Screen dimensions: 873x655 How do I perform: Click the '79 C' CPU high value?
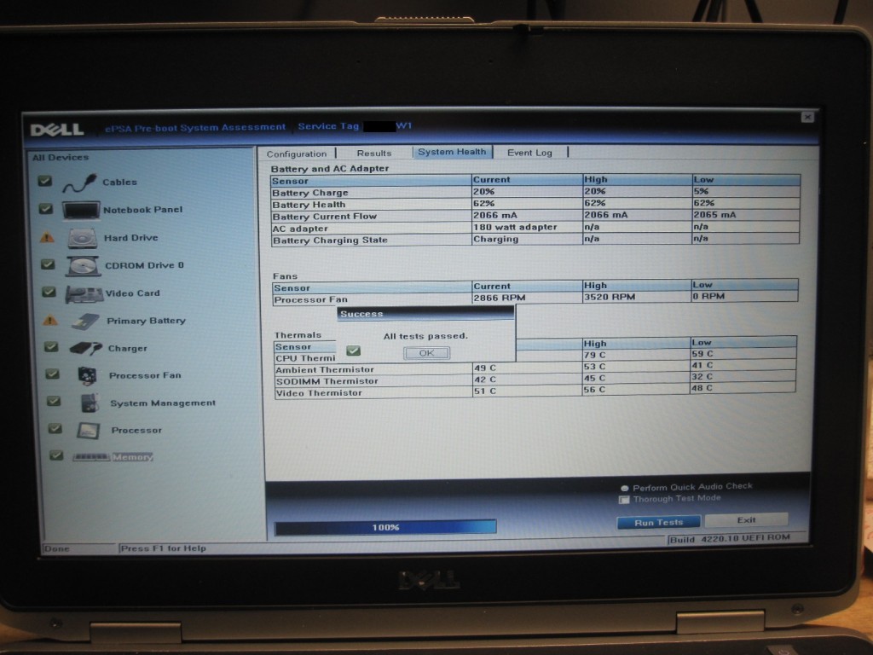[x=594, y=356]
